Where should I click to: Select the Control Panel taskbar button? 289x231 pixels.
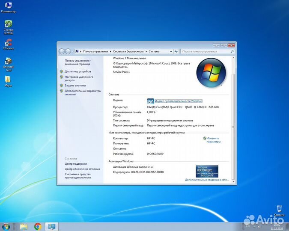[x=52, y=227]
